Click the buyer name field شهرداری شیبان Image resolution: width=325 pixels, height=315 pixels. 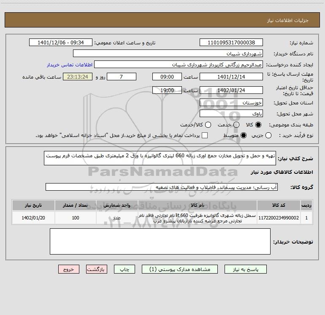(x=168, y=53)
